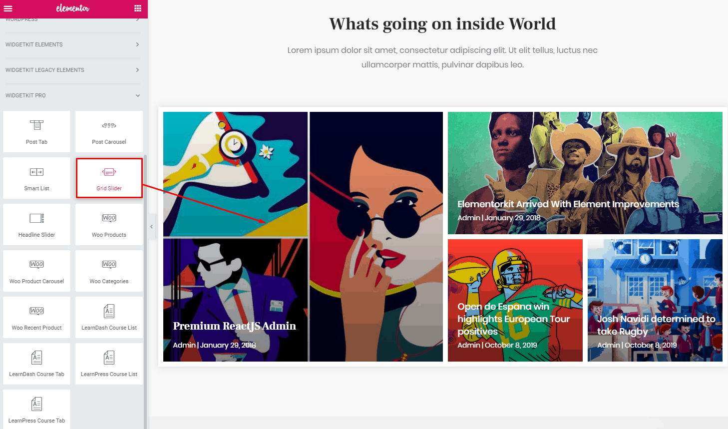Select the Post Tab widget
This screenshot has height=429, width=728.
pyautogui.click(x=36, y=132)
